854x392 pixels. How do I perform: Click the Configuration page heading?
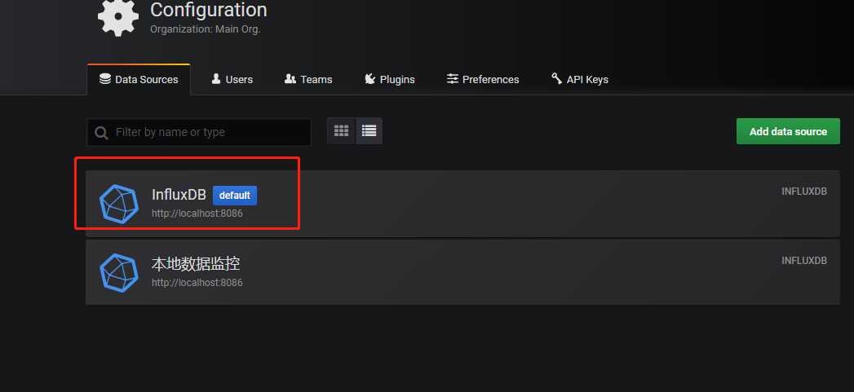[x=209, y=10]
